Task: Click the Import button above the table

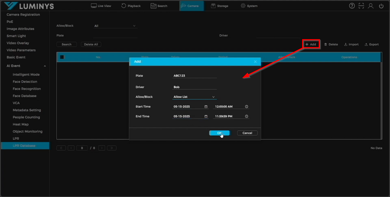Action: (x=351, y=44)
